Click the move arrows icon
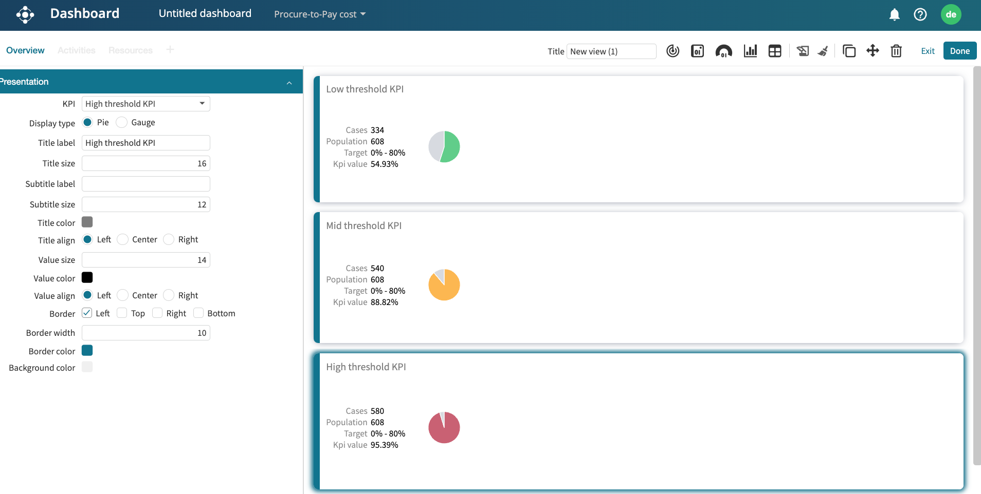The height and width of the screenshot is (494, 981). click(873, 51)
